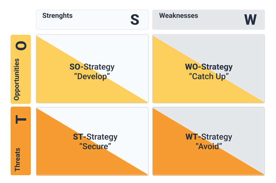This screenshot has height=183, width=276.
Task: Click the large T letter
Action: pyautogui.click(x=21, y=119)
